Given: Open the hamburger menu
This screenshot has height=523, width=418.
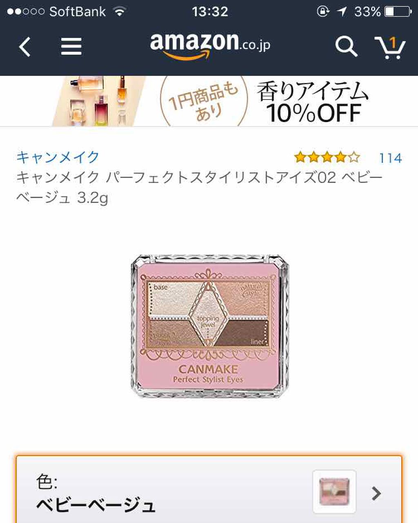Looking at the screenshot, I should tap(71, 46).
